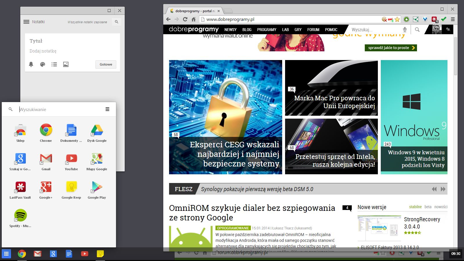The height and width of the screenshot is (261, 464).
Task: Click the www.dobreprogramy.pl address bar
Action: [290, 19]
